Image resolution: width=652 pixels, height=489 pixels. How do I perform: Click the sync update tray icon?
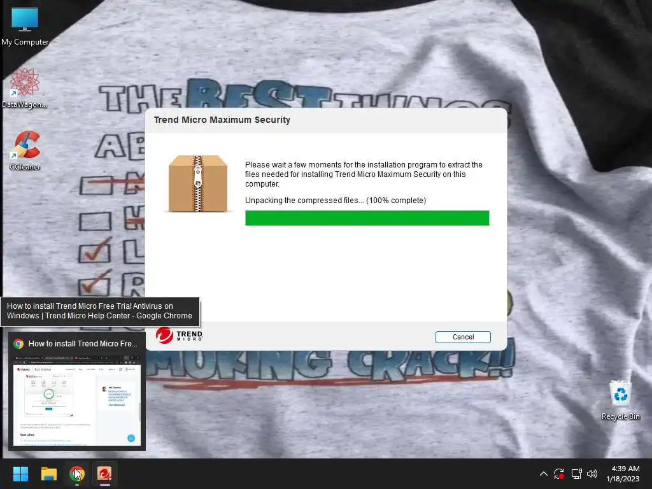559,474
